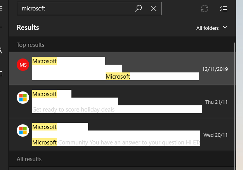Click the date Thu 21/11
243x170 pixels.
tap(216, 102)
